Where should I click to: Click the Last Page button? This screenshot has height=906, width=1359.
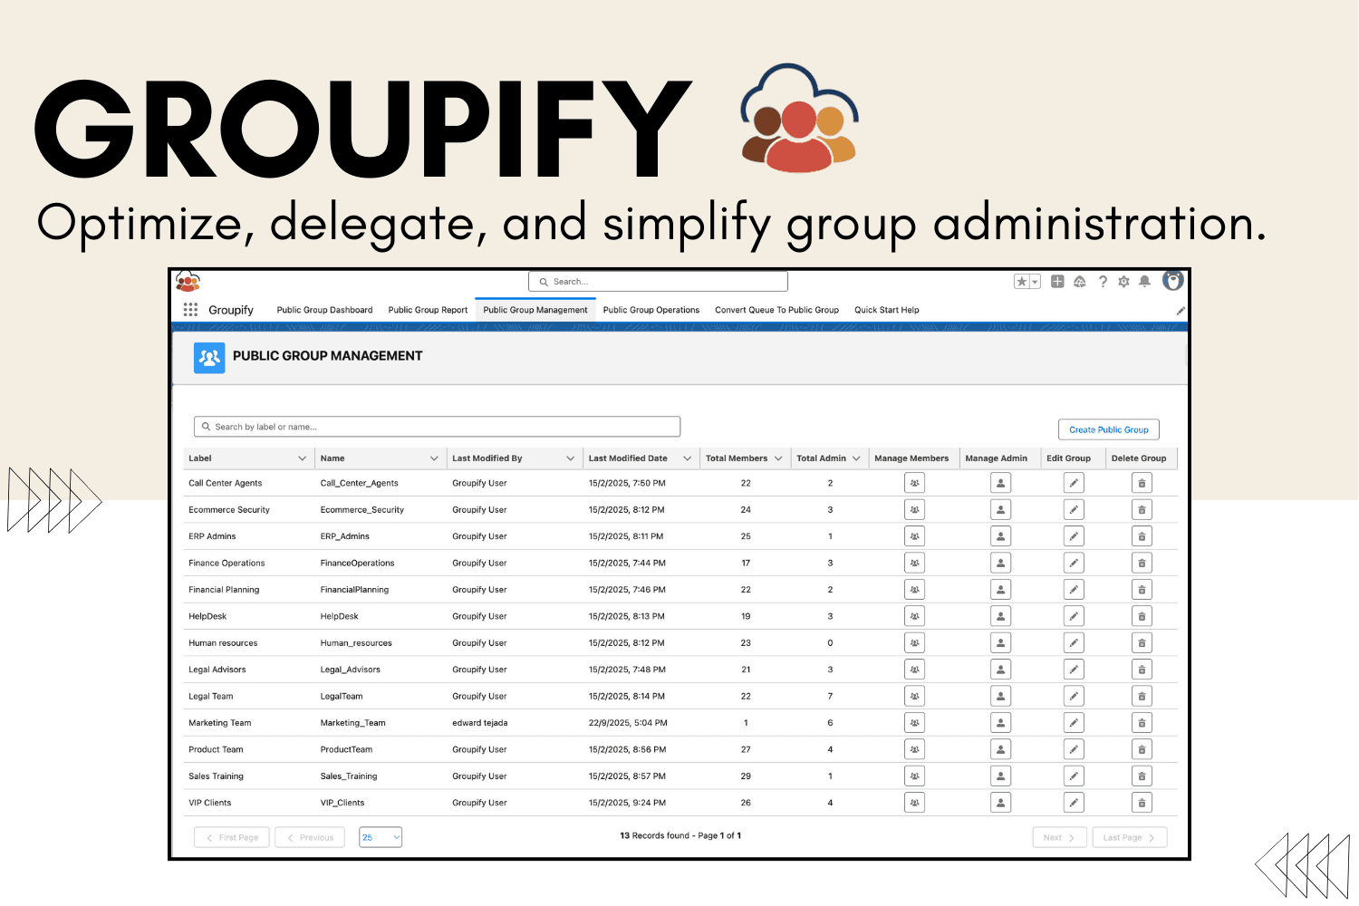(1129, 837)
